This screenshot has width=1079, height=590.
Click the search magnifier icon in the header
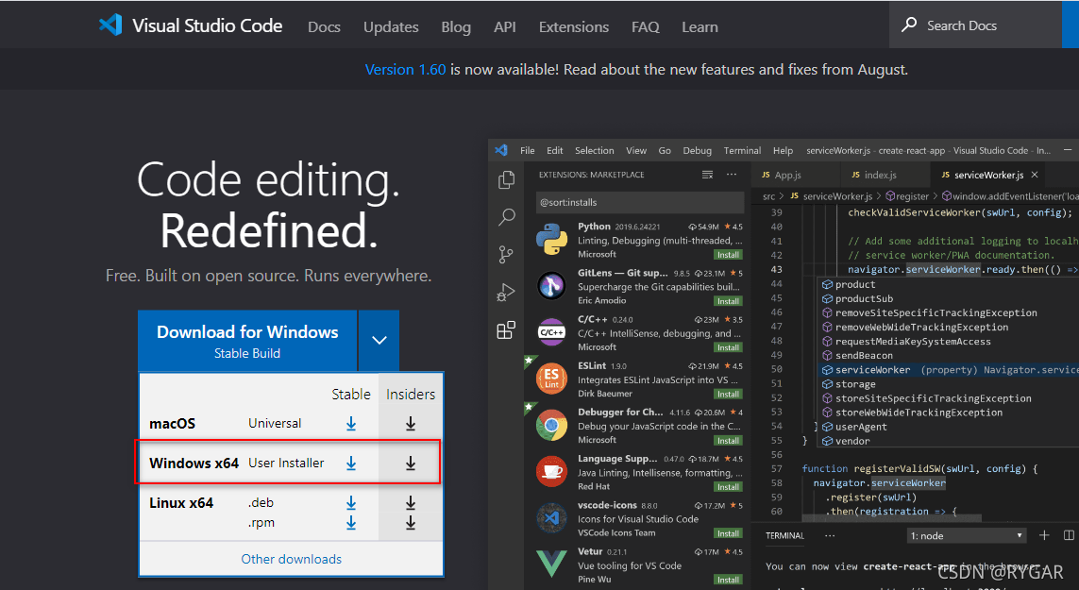[909, 25]
